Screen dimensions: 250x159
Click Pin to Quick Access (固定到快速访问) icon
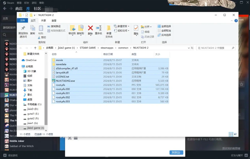(23, 28)
